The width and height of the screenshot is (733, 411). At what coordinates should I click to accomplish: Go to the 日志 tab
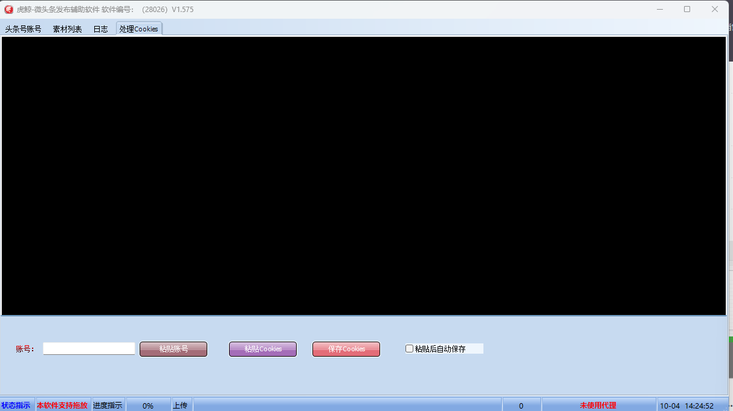(x=100, y=29)
